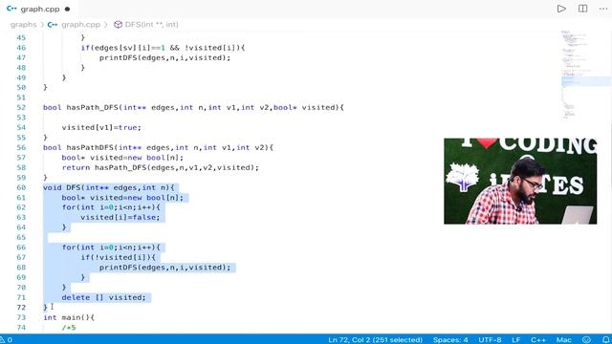Image resolution: width=612 pixels, height=344 pixels.
Task: Click 'bool* visited=new bool[n];' on line 57
Action: click(x=122, y=158)
